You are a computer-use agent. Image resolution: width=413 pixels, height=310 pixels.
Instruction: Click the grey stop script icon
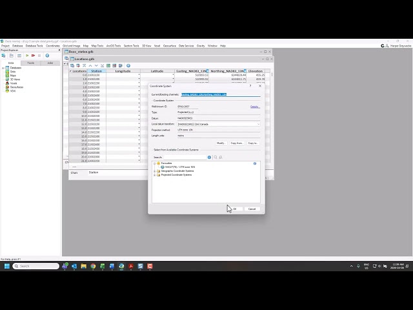point(39,56)
